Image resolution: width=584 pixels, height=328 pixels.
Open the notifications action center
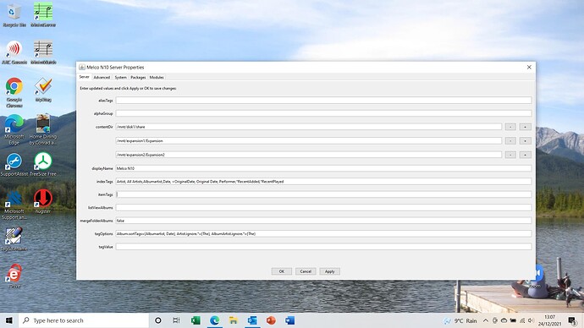(572, 320)
